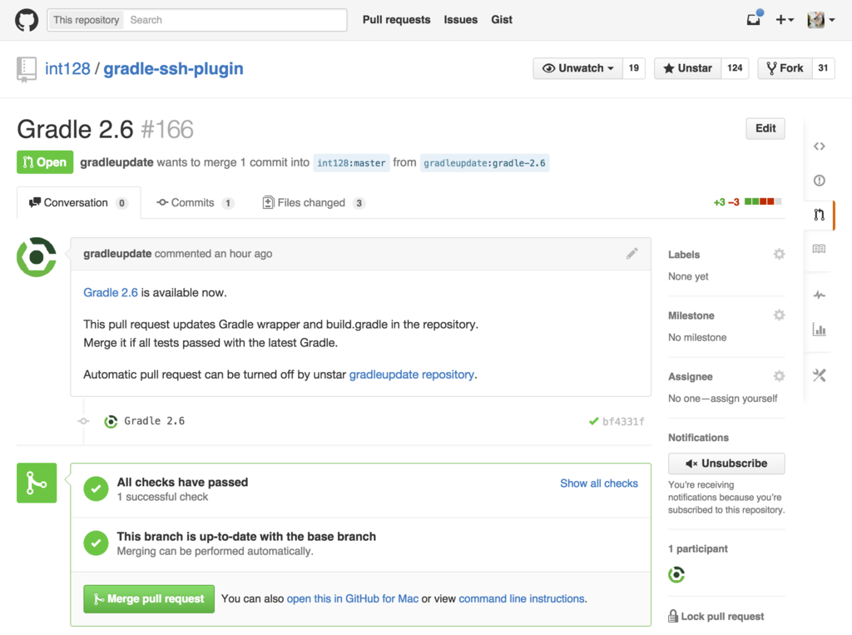Click the commit status green checkmark

point(593,421)
